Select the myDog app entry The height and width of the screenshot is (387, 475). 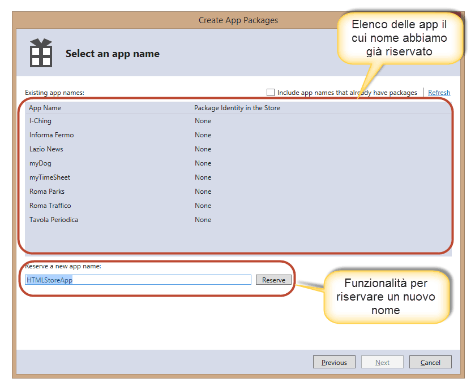coord(41,163)
